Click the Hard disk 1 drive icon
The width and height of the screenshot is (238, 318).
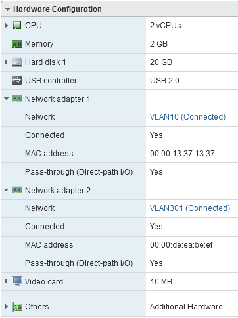[x=17, y=62]
